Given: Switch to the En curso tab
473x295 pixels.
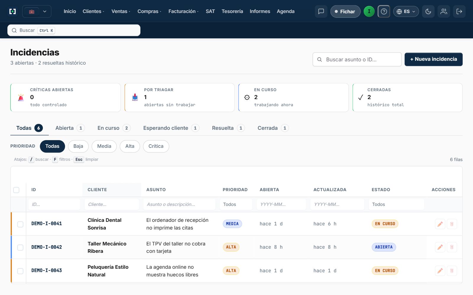Looking at the screenshot, I should point(114,128).
